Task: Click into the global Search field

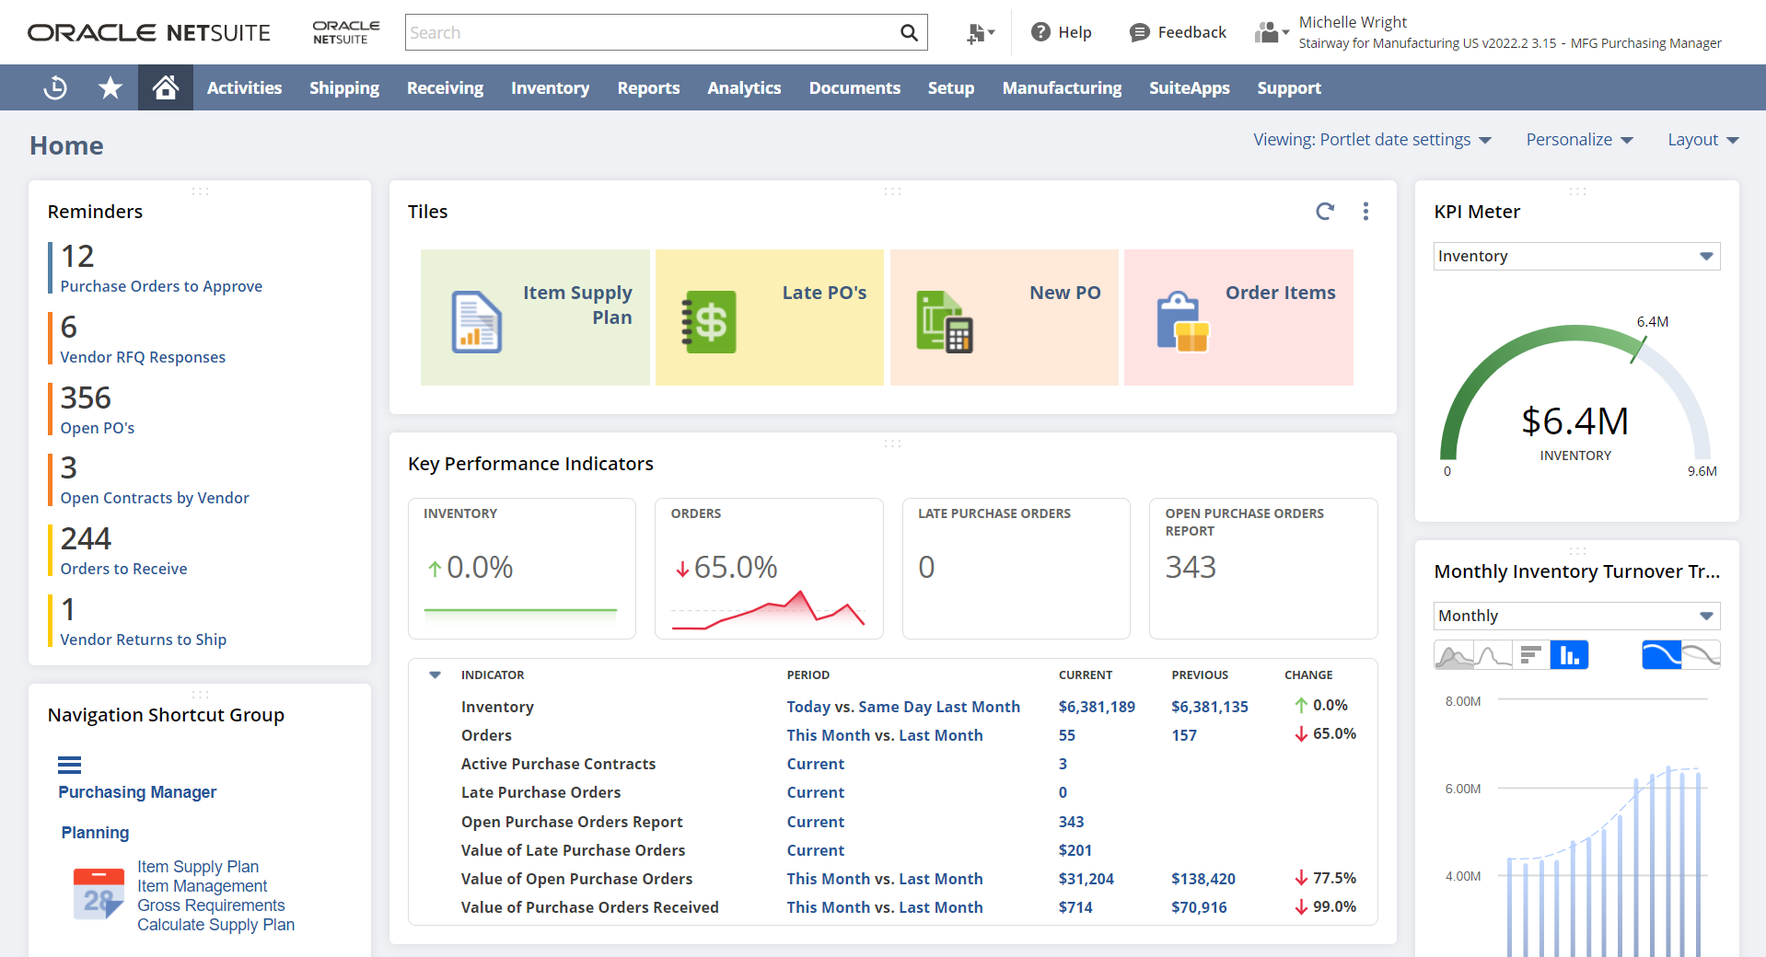Action: [652, 33]
